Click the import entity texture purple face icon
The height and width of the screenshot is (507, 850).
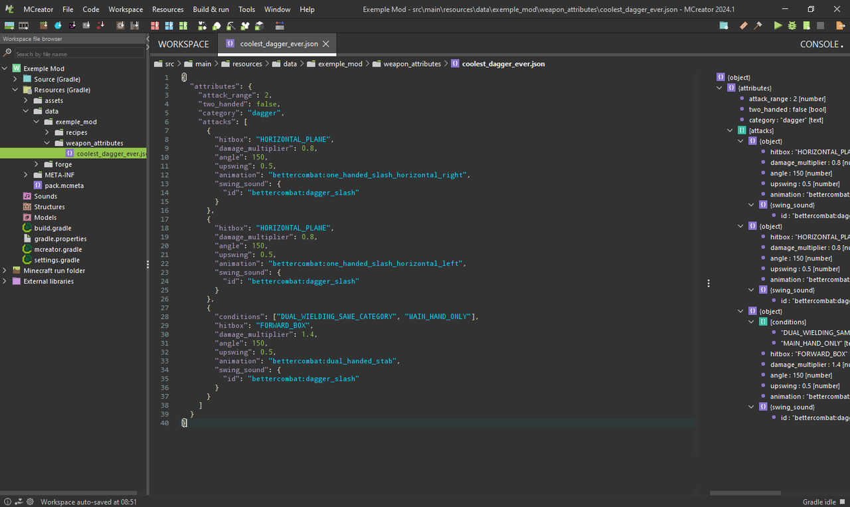pos(72,26)
